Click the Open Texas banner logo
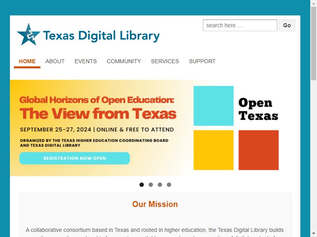The width and height of the screenshot is (317, 237). [236, 128]
